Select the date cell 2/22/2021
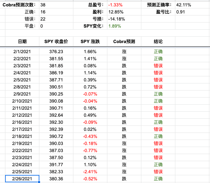 pyautogui.click(x=22, y=150)
